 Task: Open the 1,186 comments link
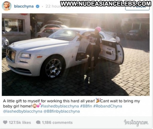[57, 122]
